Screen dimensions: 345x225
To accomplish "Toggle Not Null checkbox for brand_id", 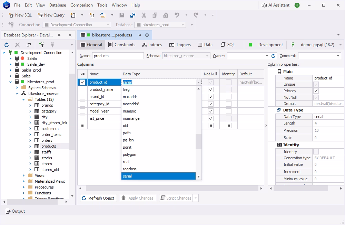I will click(x=211, y=97).
